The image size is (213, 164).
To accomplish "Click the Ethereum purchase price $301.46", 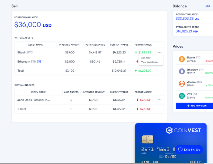I will pos(95,62).
